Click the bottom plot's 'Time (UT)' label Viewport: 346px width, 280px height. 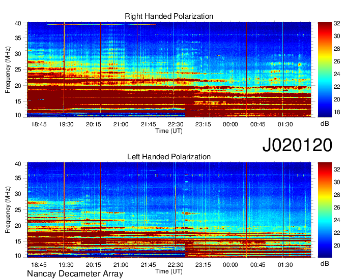(x=169, y=271)
